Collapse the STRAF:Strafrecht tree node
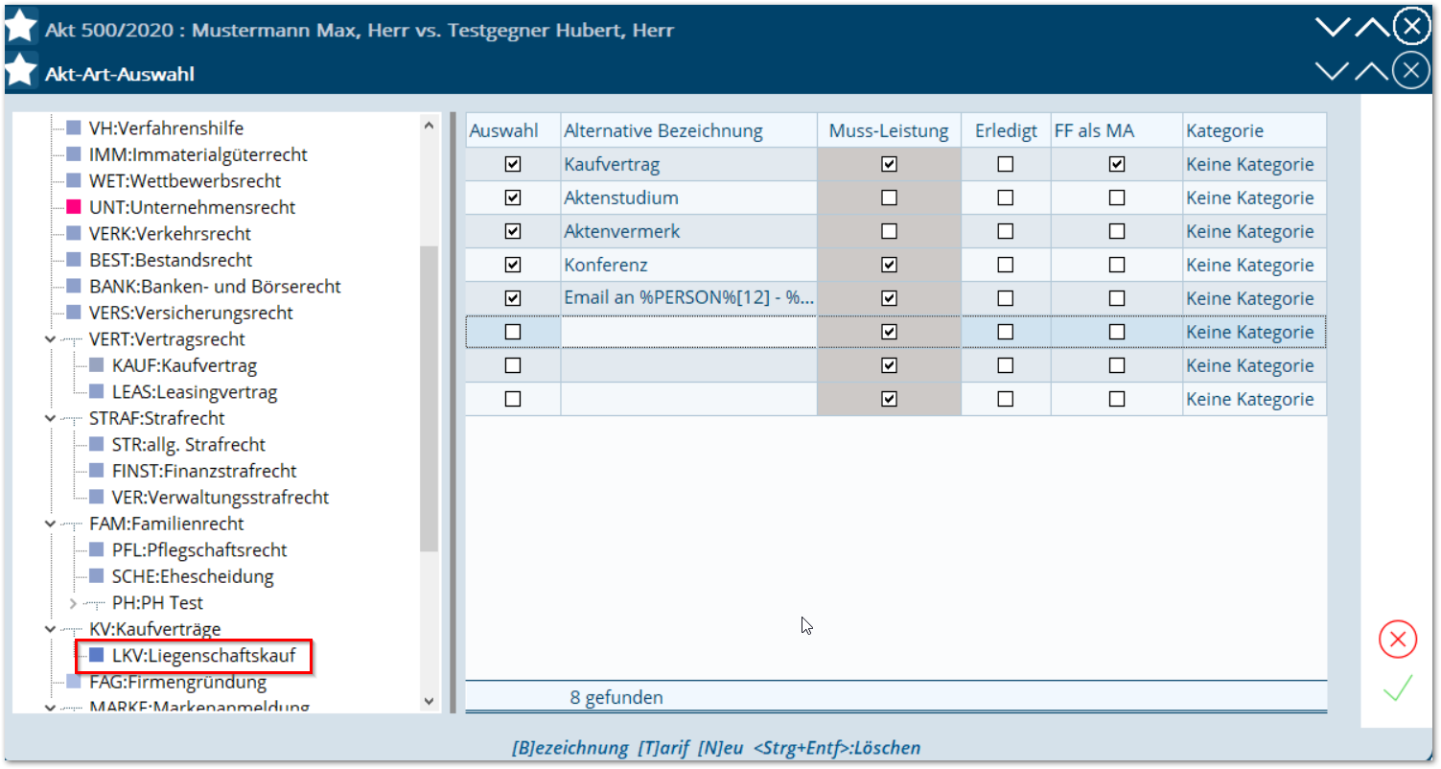 (50, 418)
